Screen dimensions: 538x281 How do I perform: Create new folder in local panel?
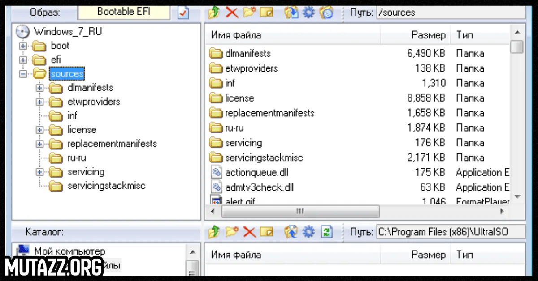click(232, 232)
